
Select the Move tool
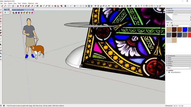click(x=23, y=6)
